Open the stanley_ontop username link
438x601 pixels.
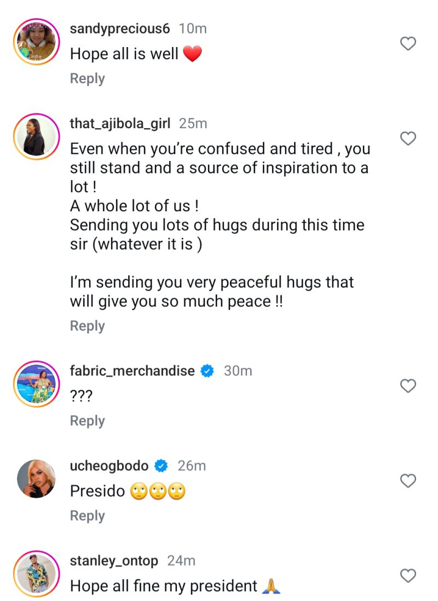tap(114, 560)
